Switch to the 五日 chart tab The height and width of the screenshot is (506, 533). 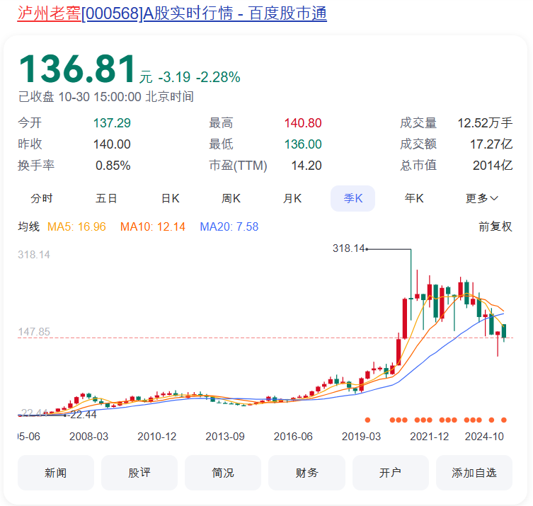106,198
